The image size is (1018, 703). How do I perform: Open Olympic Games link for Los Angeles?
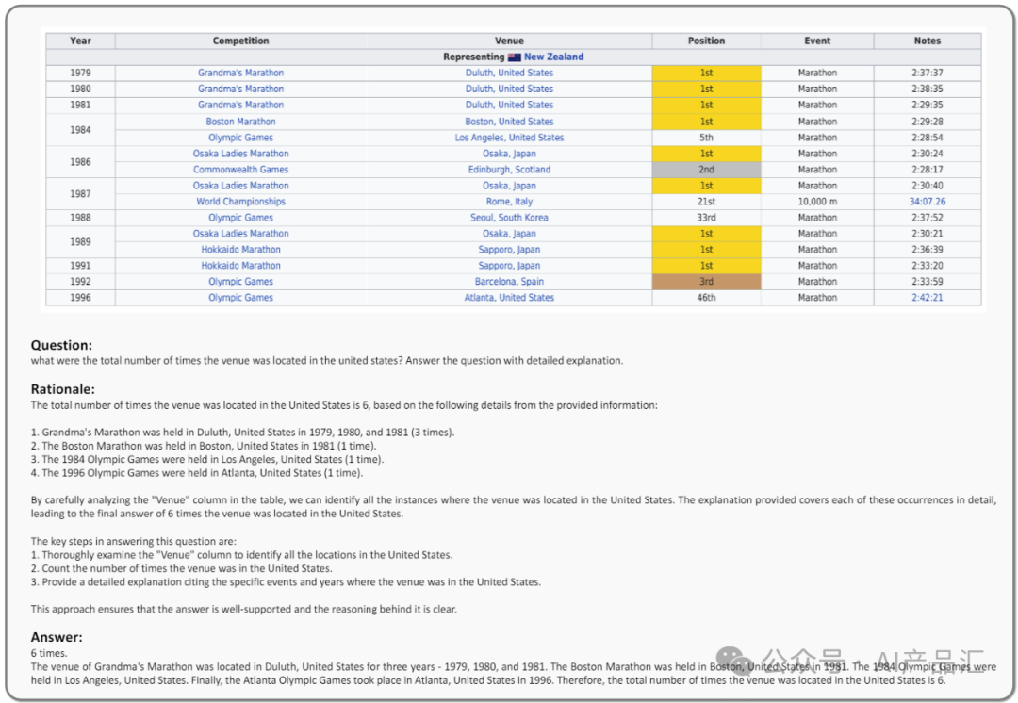241,138
